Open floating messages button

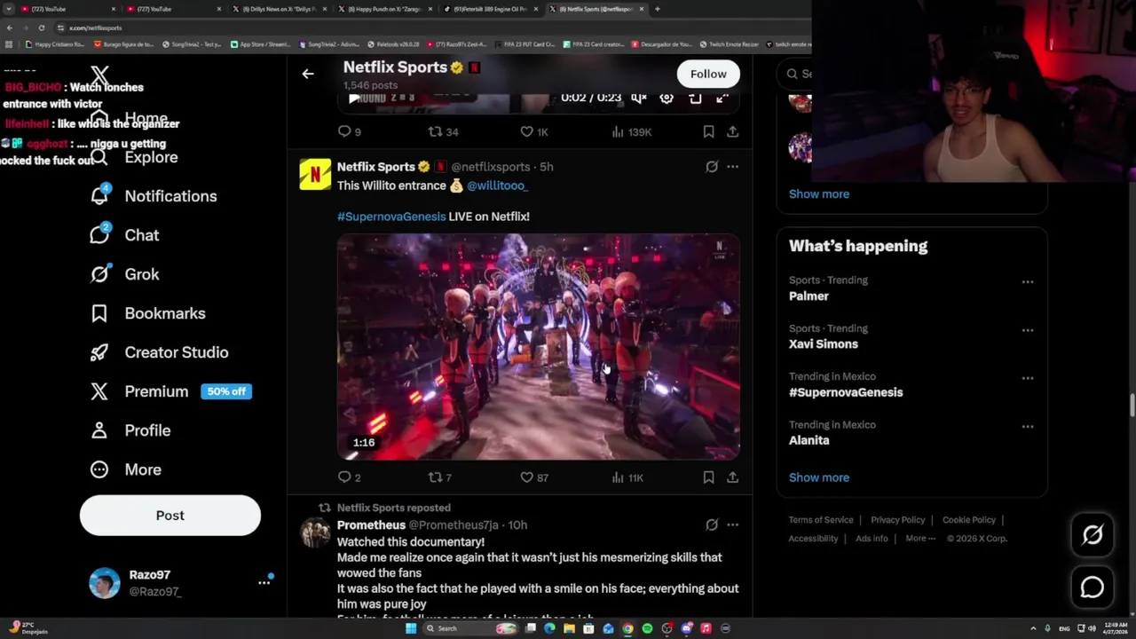pos(1093,588)
